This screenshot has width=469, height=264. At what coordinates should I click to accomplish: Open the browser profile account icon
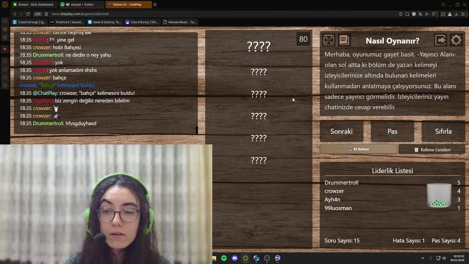(x=450, y=14)
